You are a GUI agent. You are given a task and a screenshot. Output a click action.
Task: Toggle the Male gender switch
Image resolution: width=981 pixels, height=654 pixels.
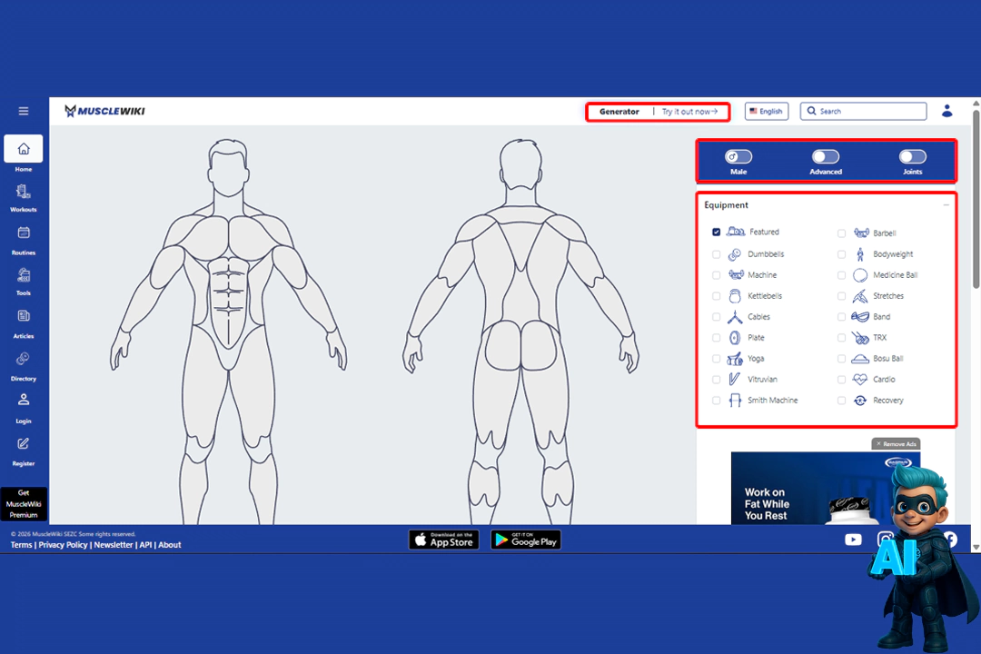738,157
